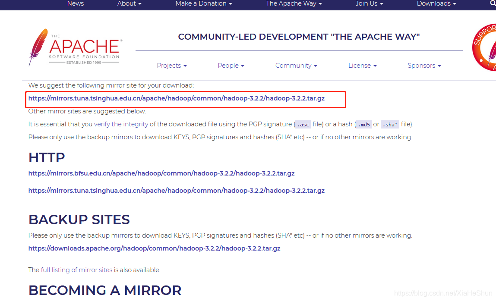Expand the Make a Donation dropdown

tap(204, 3)
